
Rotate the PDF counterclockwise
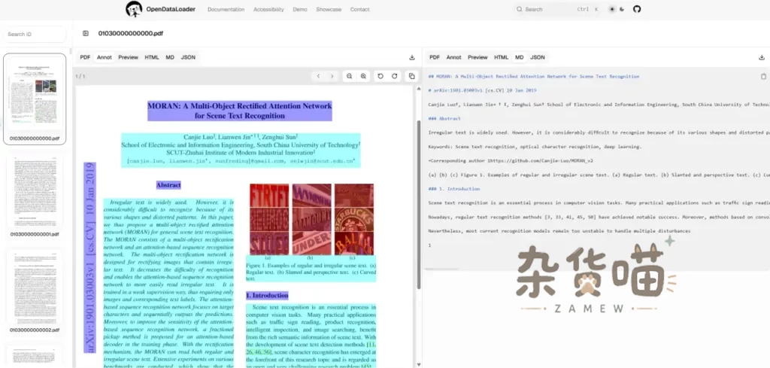coord(380,76)
